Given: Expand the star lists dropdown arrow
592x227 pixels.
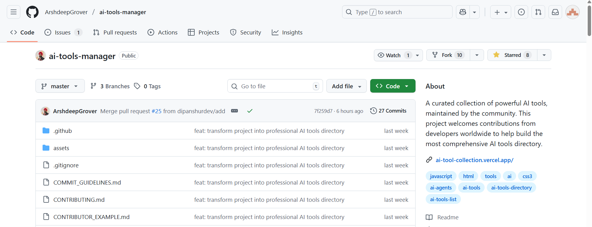Looking at the screenshot, I should tap(544, 55).
